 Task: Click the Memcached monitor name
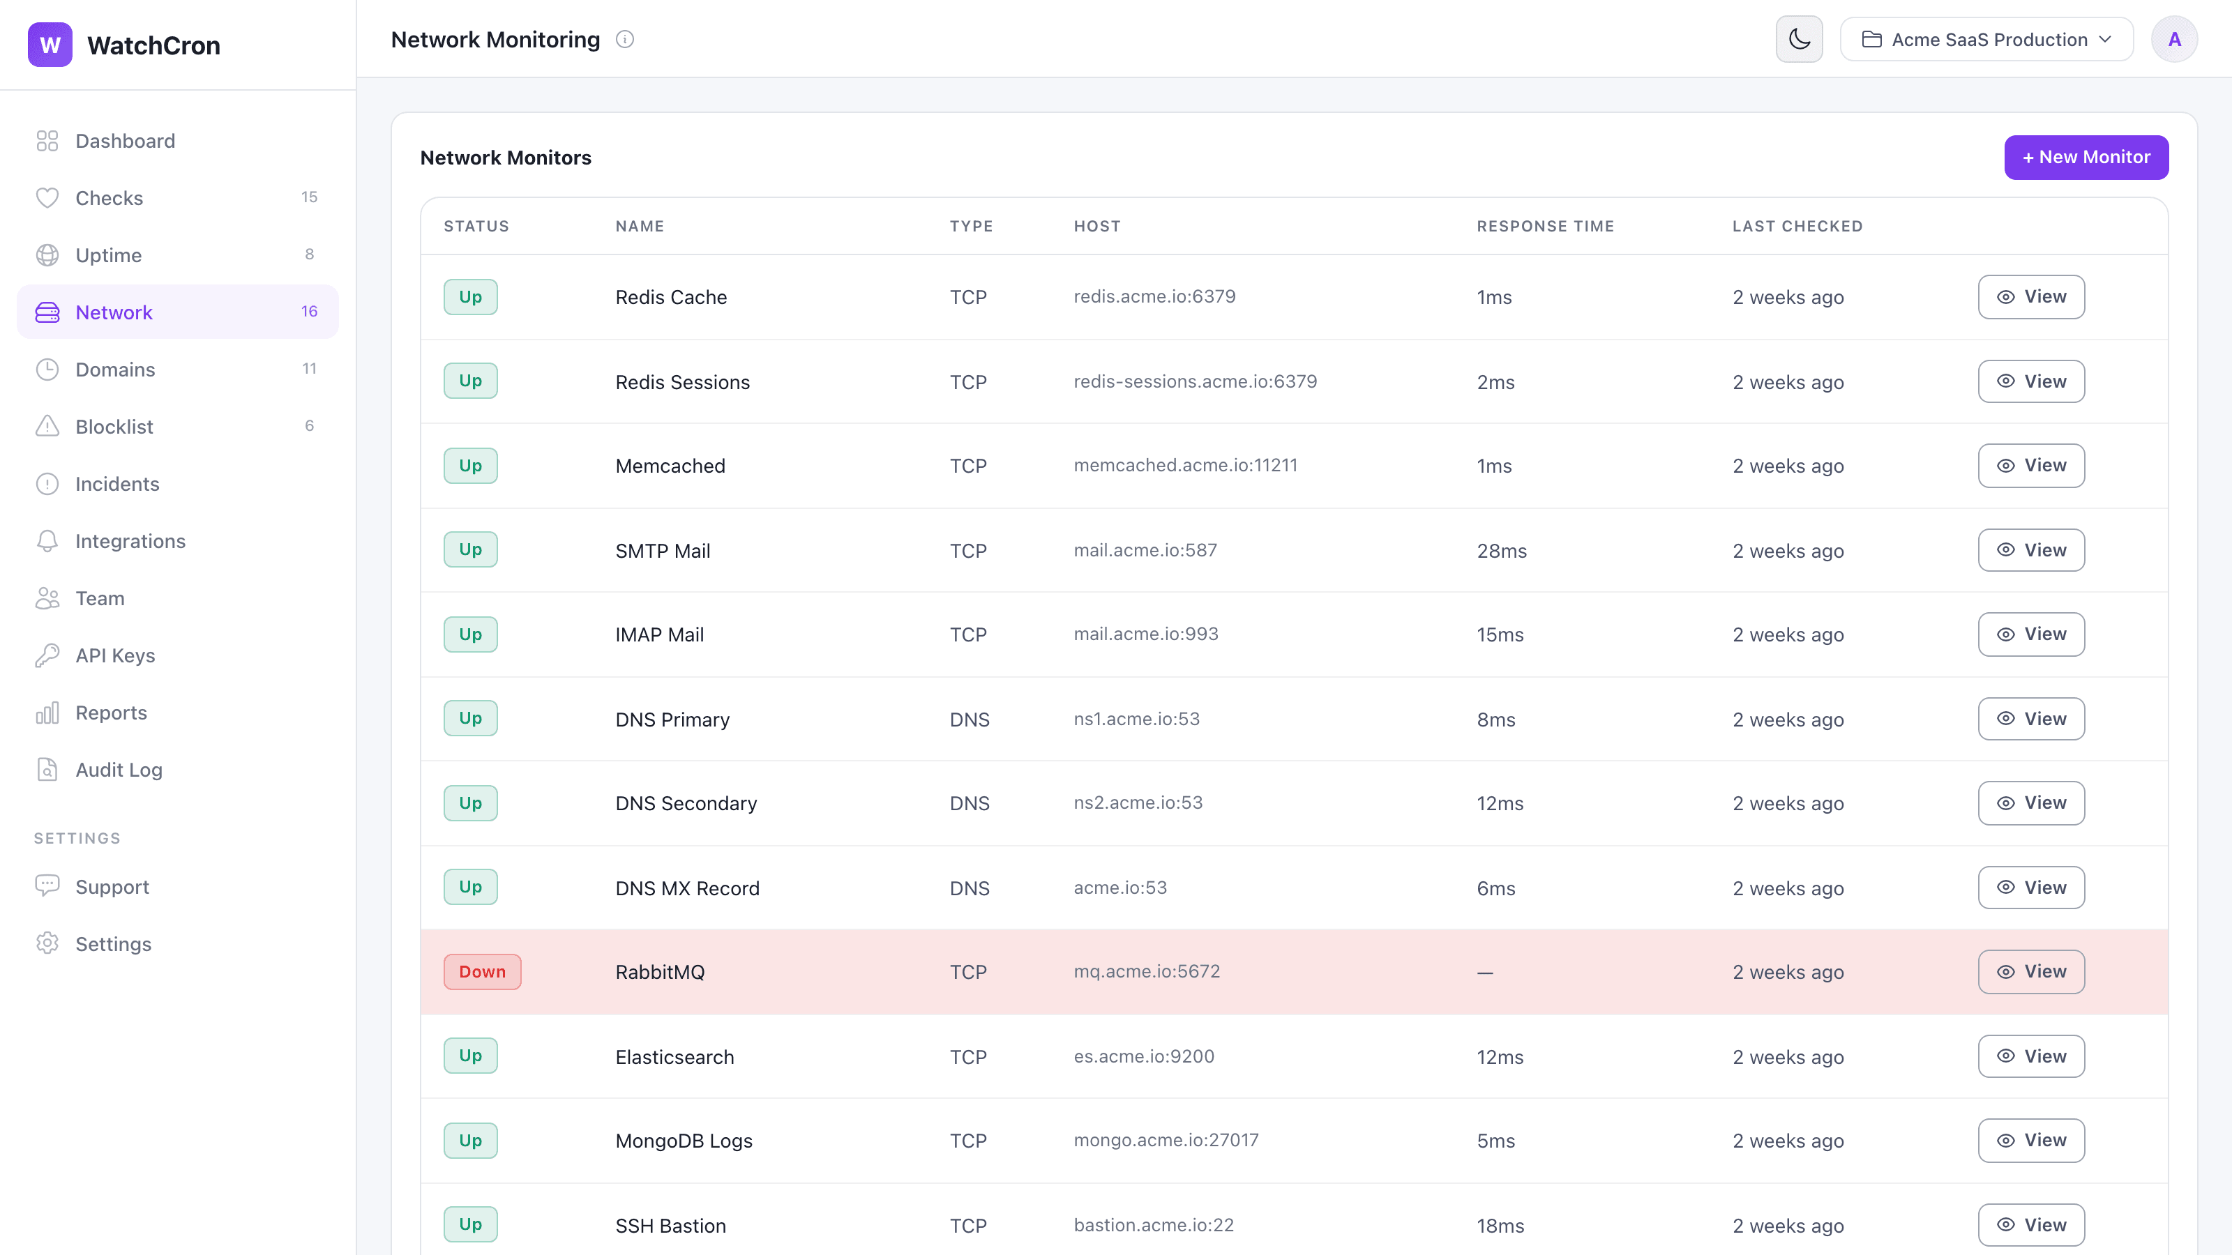click(670, 466)
